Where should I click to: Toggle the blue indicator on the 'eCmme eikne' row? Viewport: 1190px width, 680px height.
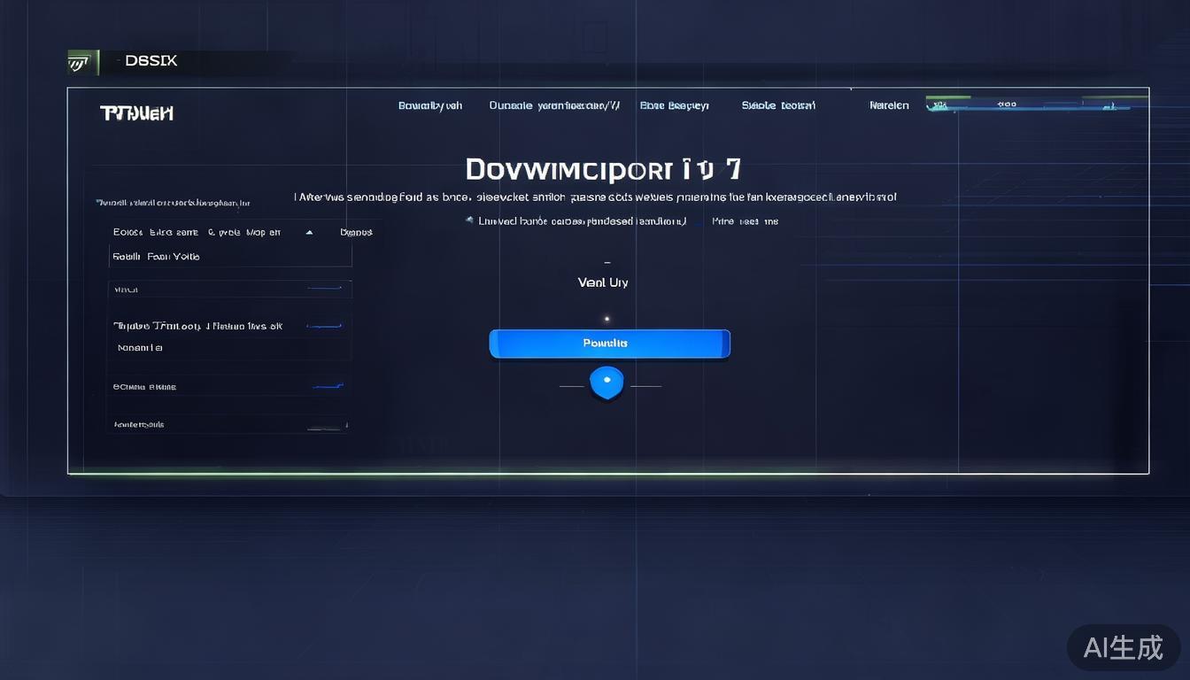click(326, 387)
